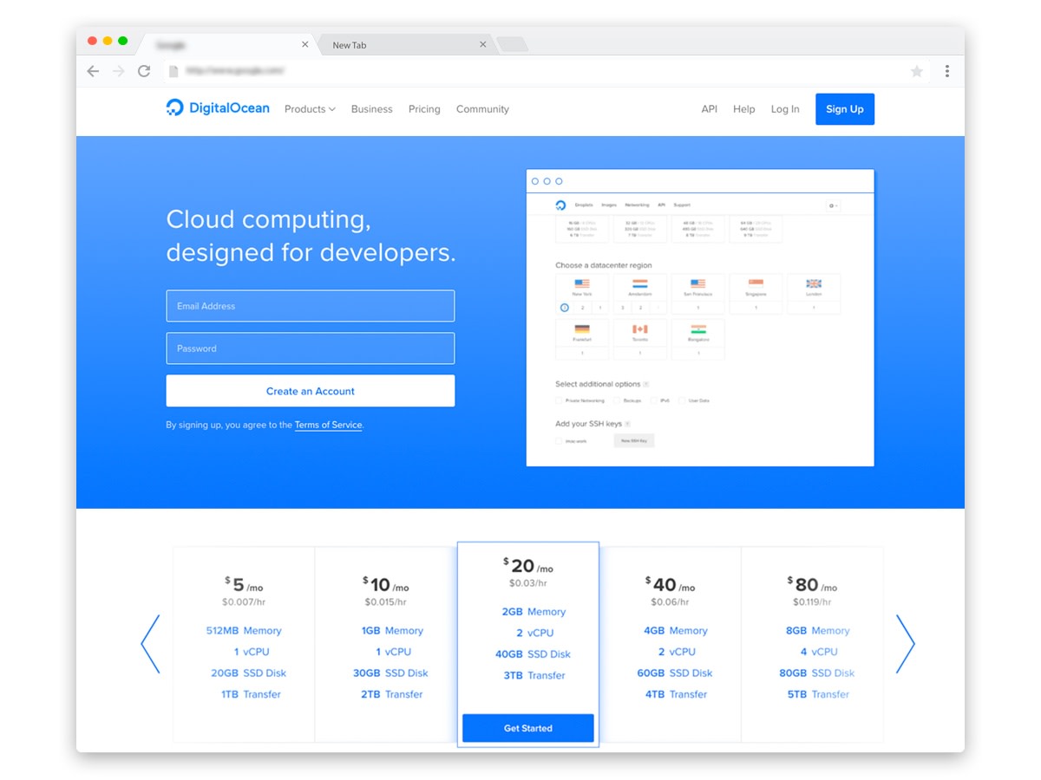Open the gear settings dropdown in preview
This screenshot has width=1041, height=780.
(833, 205)
